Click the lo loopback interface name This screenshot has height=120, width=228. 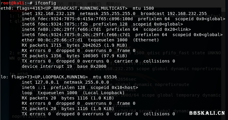point(4,77)
